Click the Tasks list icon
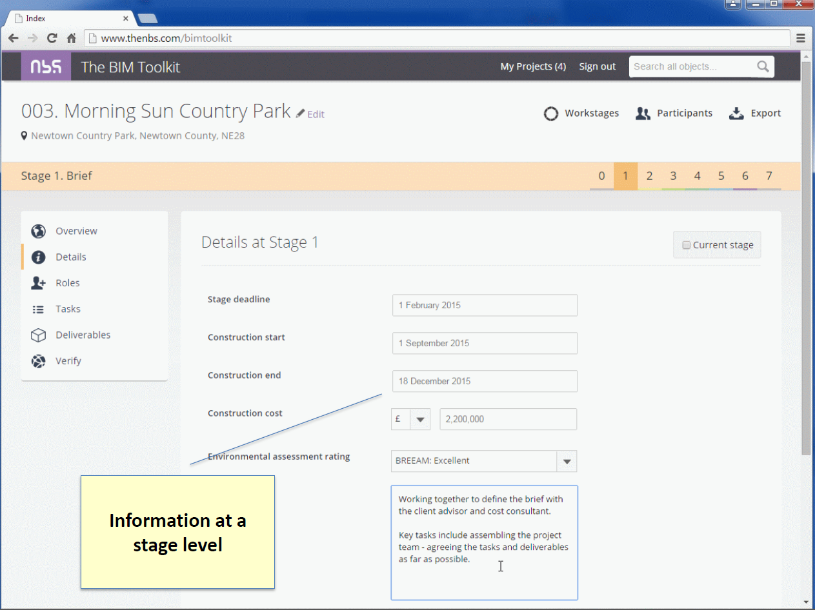 tap(39, 310)
